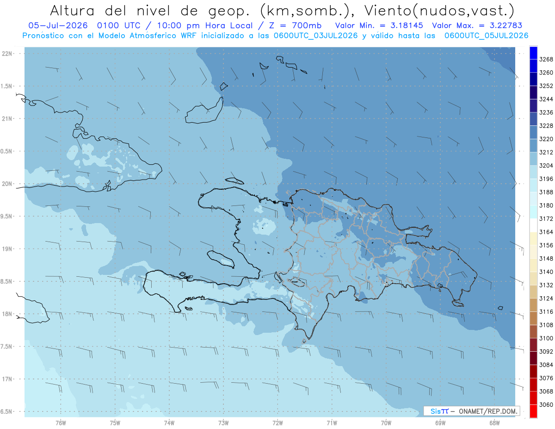Image resolution: width=555 pixels, height=429 pixels.
Task: Pick the white swatch between 3164 and 3172
Action: [533, 225]
